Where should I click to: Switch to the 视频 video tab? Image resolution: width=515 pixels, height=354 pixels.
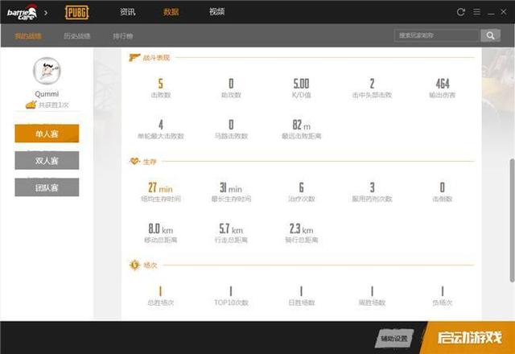click(216, 12)
